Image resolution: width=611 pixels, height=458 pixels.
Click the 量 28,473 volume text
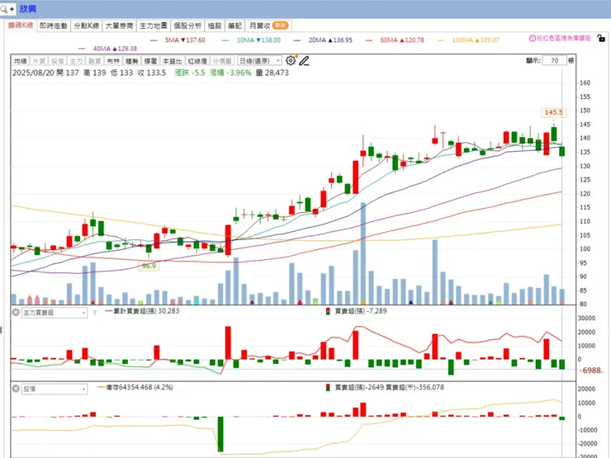pos(272,73)
